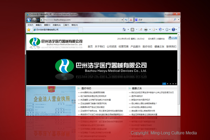Click the 健康之友 section heading
This screenshot has height=140, width=210.
tap(137, 88)
